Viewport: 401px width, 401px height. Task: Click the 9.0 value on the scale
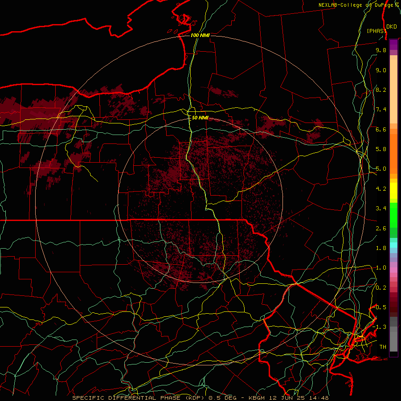(x=381, y=70)
